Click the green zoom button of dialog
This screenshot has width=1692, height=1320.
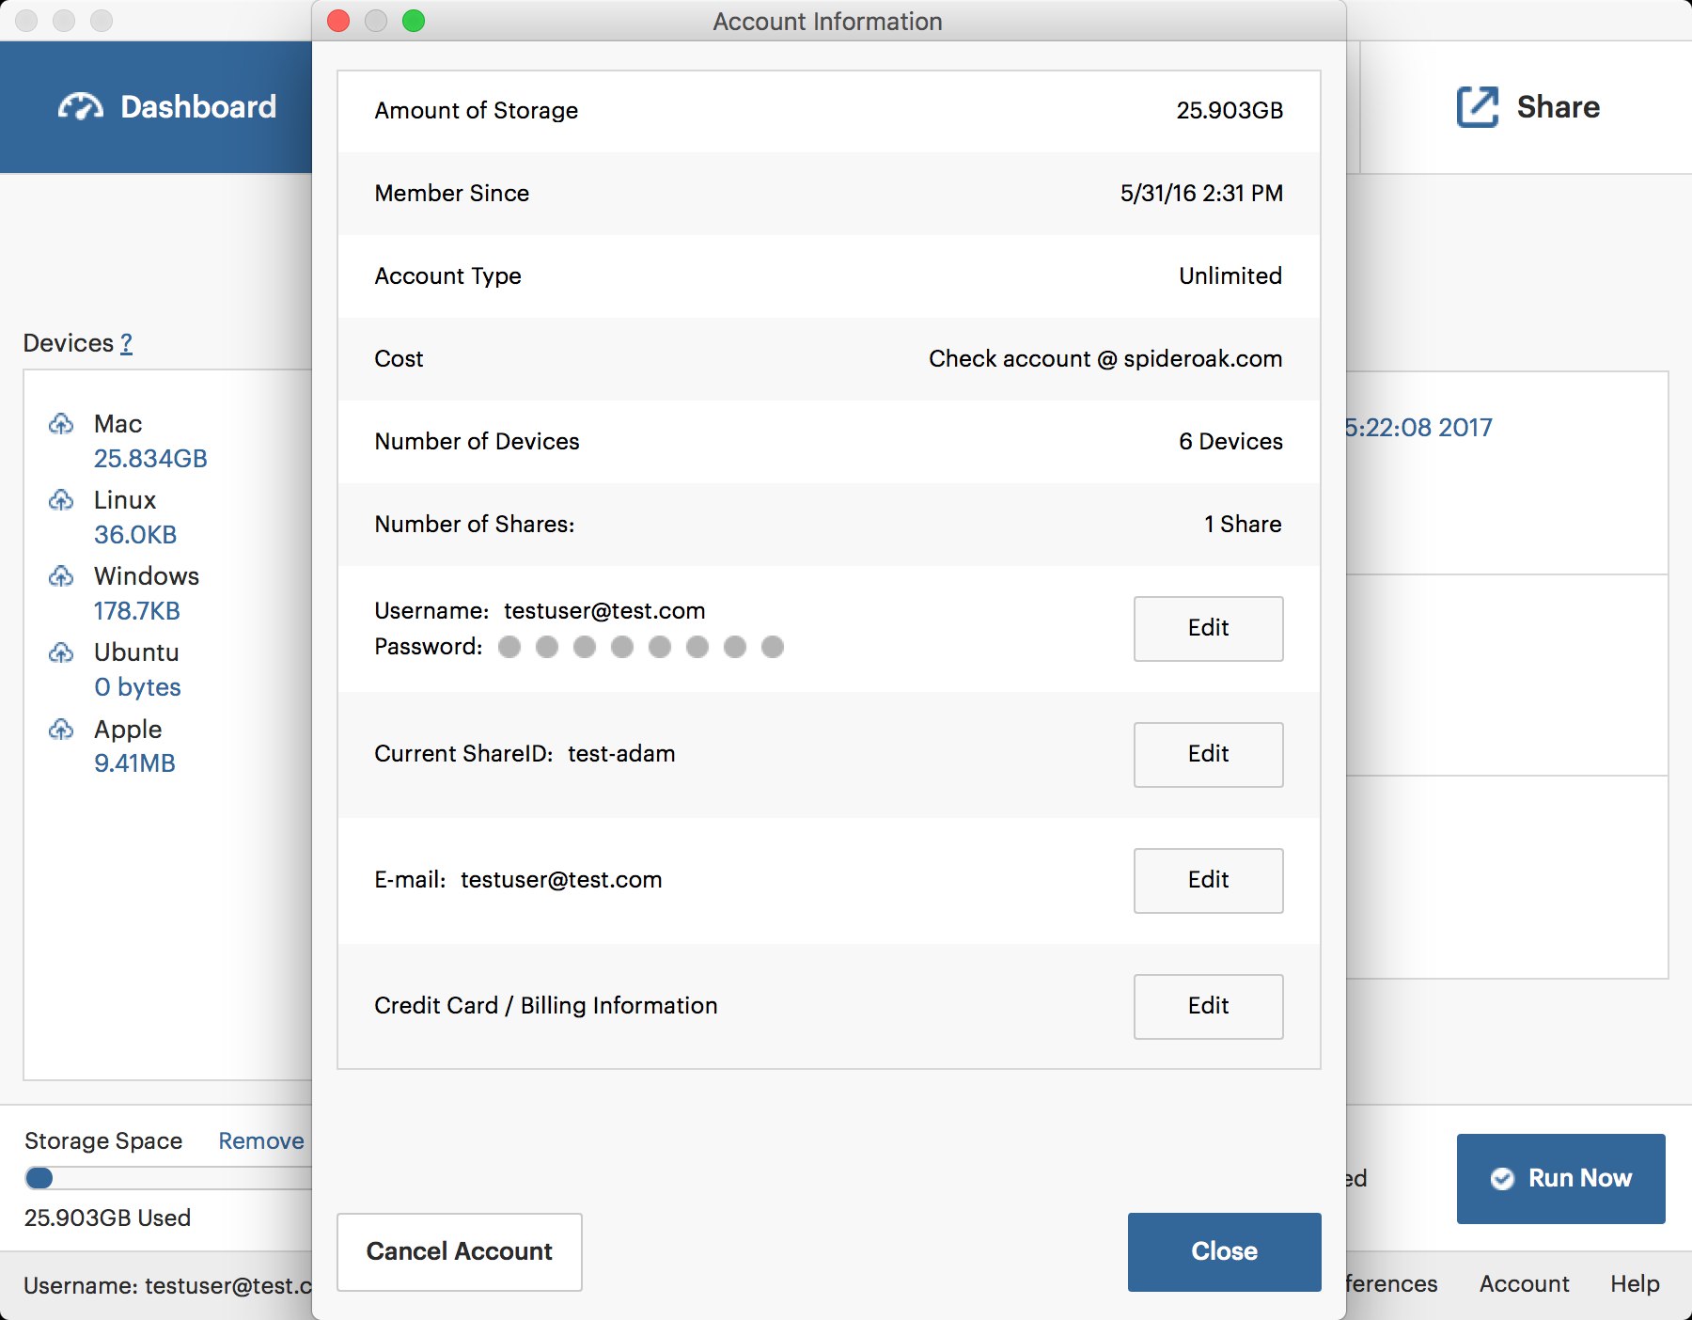414,21
